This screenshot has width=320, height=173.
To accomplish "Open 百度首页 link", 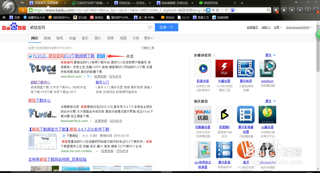I will click(252, 27).
